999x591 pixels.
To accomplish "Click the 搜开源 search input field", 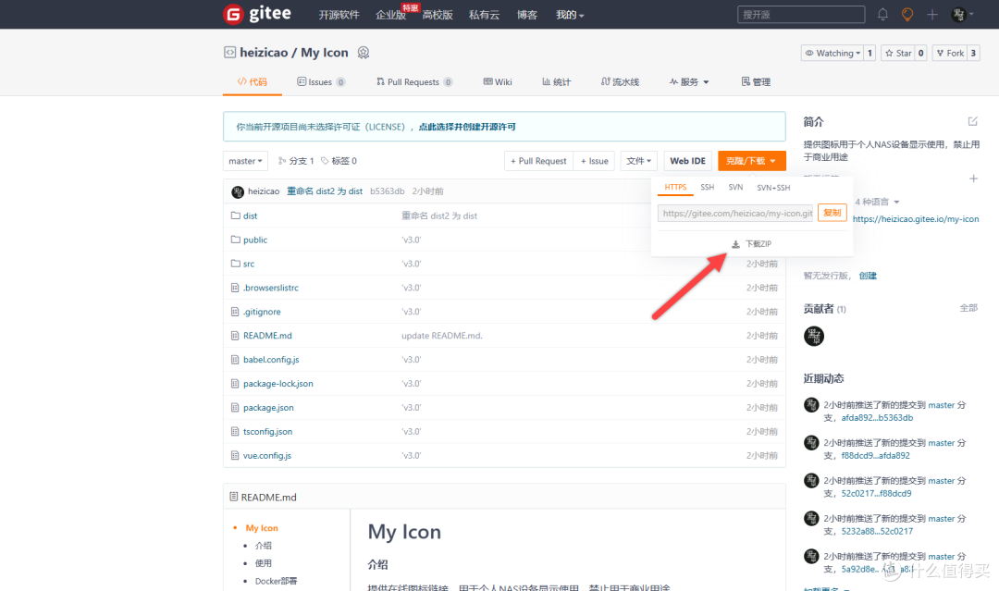I will tap(801, 14).
